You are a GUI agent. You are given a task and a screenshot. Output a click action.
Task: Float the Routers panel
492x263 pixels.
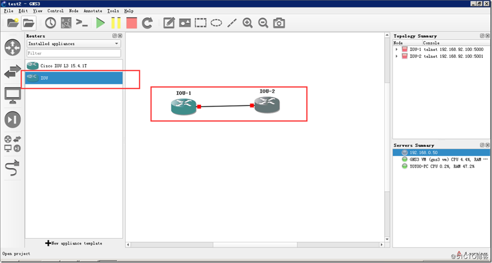tap(115, 36)
